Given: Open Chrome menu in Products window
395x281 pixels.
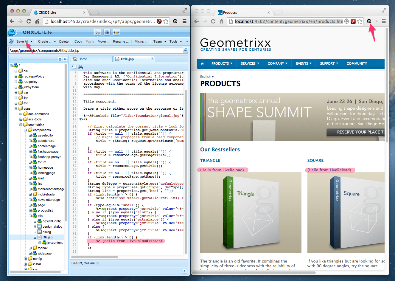Looking at the screenshot, I should coord(384,21).
